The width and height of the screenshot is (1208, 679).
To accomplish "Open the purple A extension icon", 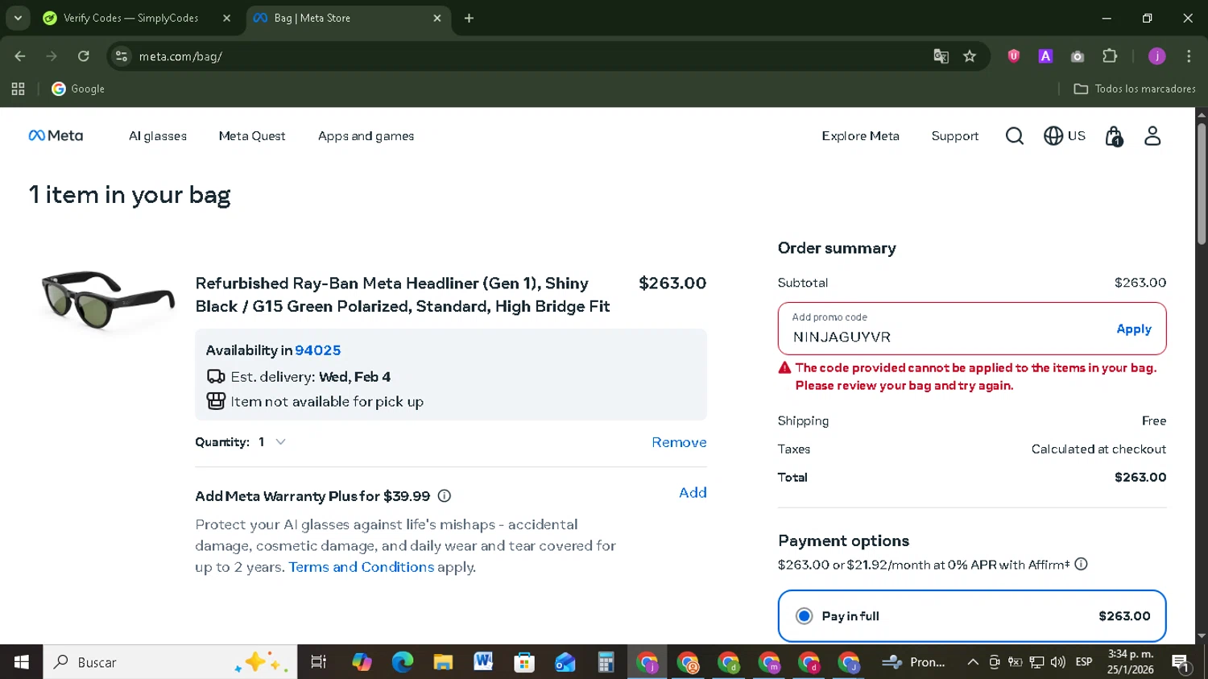I will pyautogui.click(x=1045, y=56).
